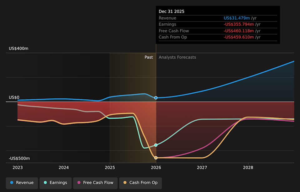Select the teal Earnings data point marker

coord(156,145)
